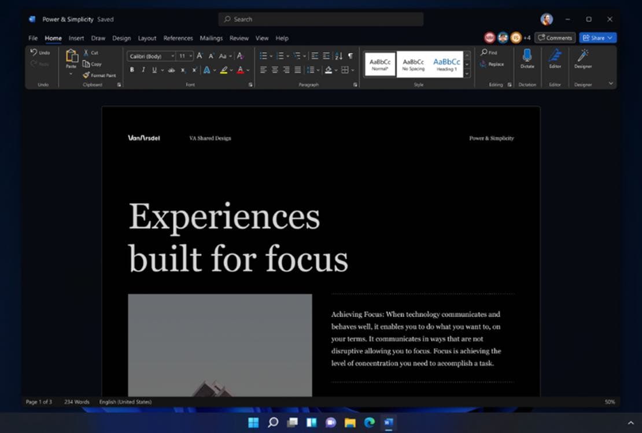
Task: Switch to the Layout tab
Action: (147, 38)
